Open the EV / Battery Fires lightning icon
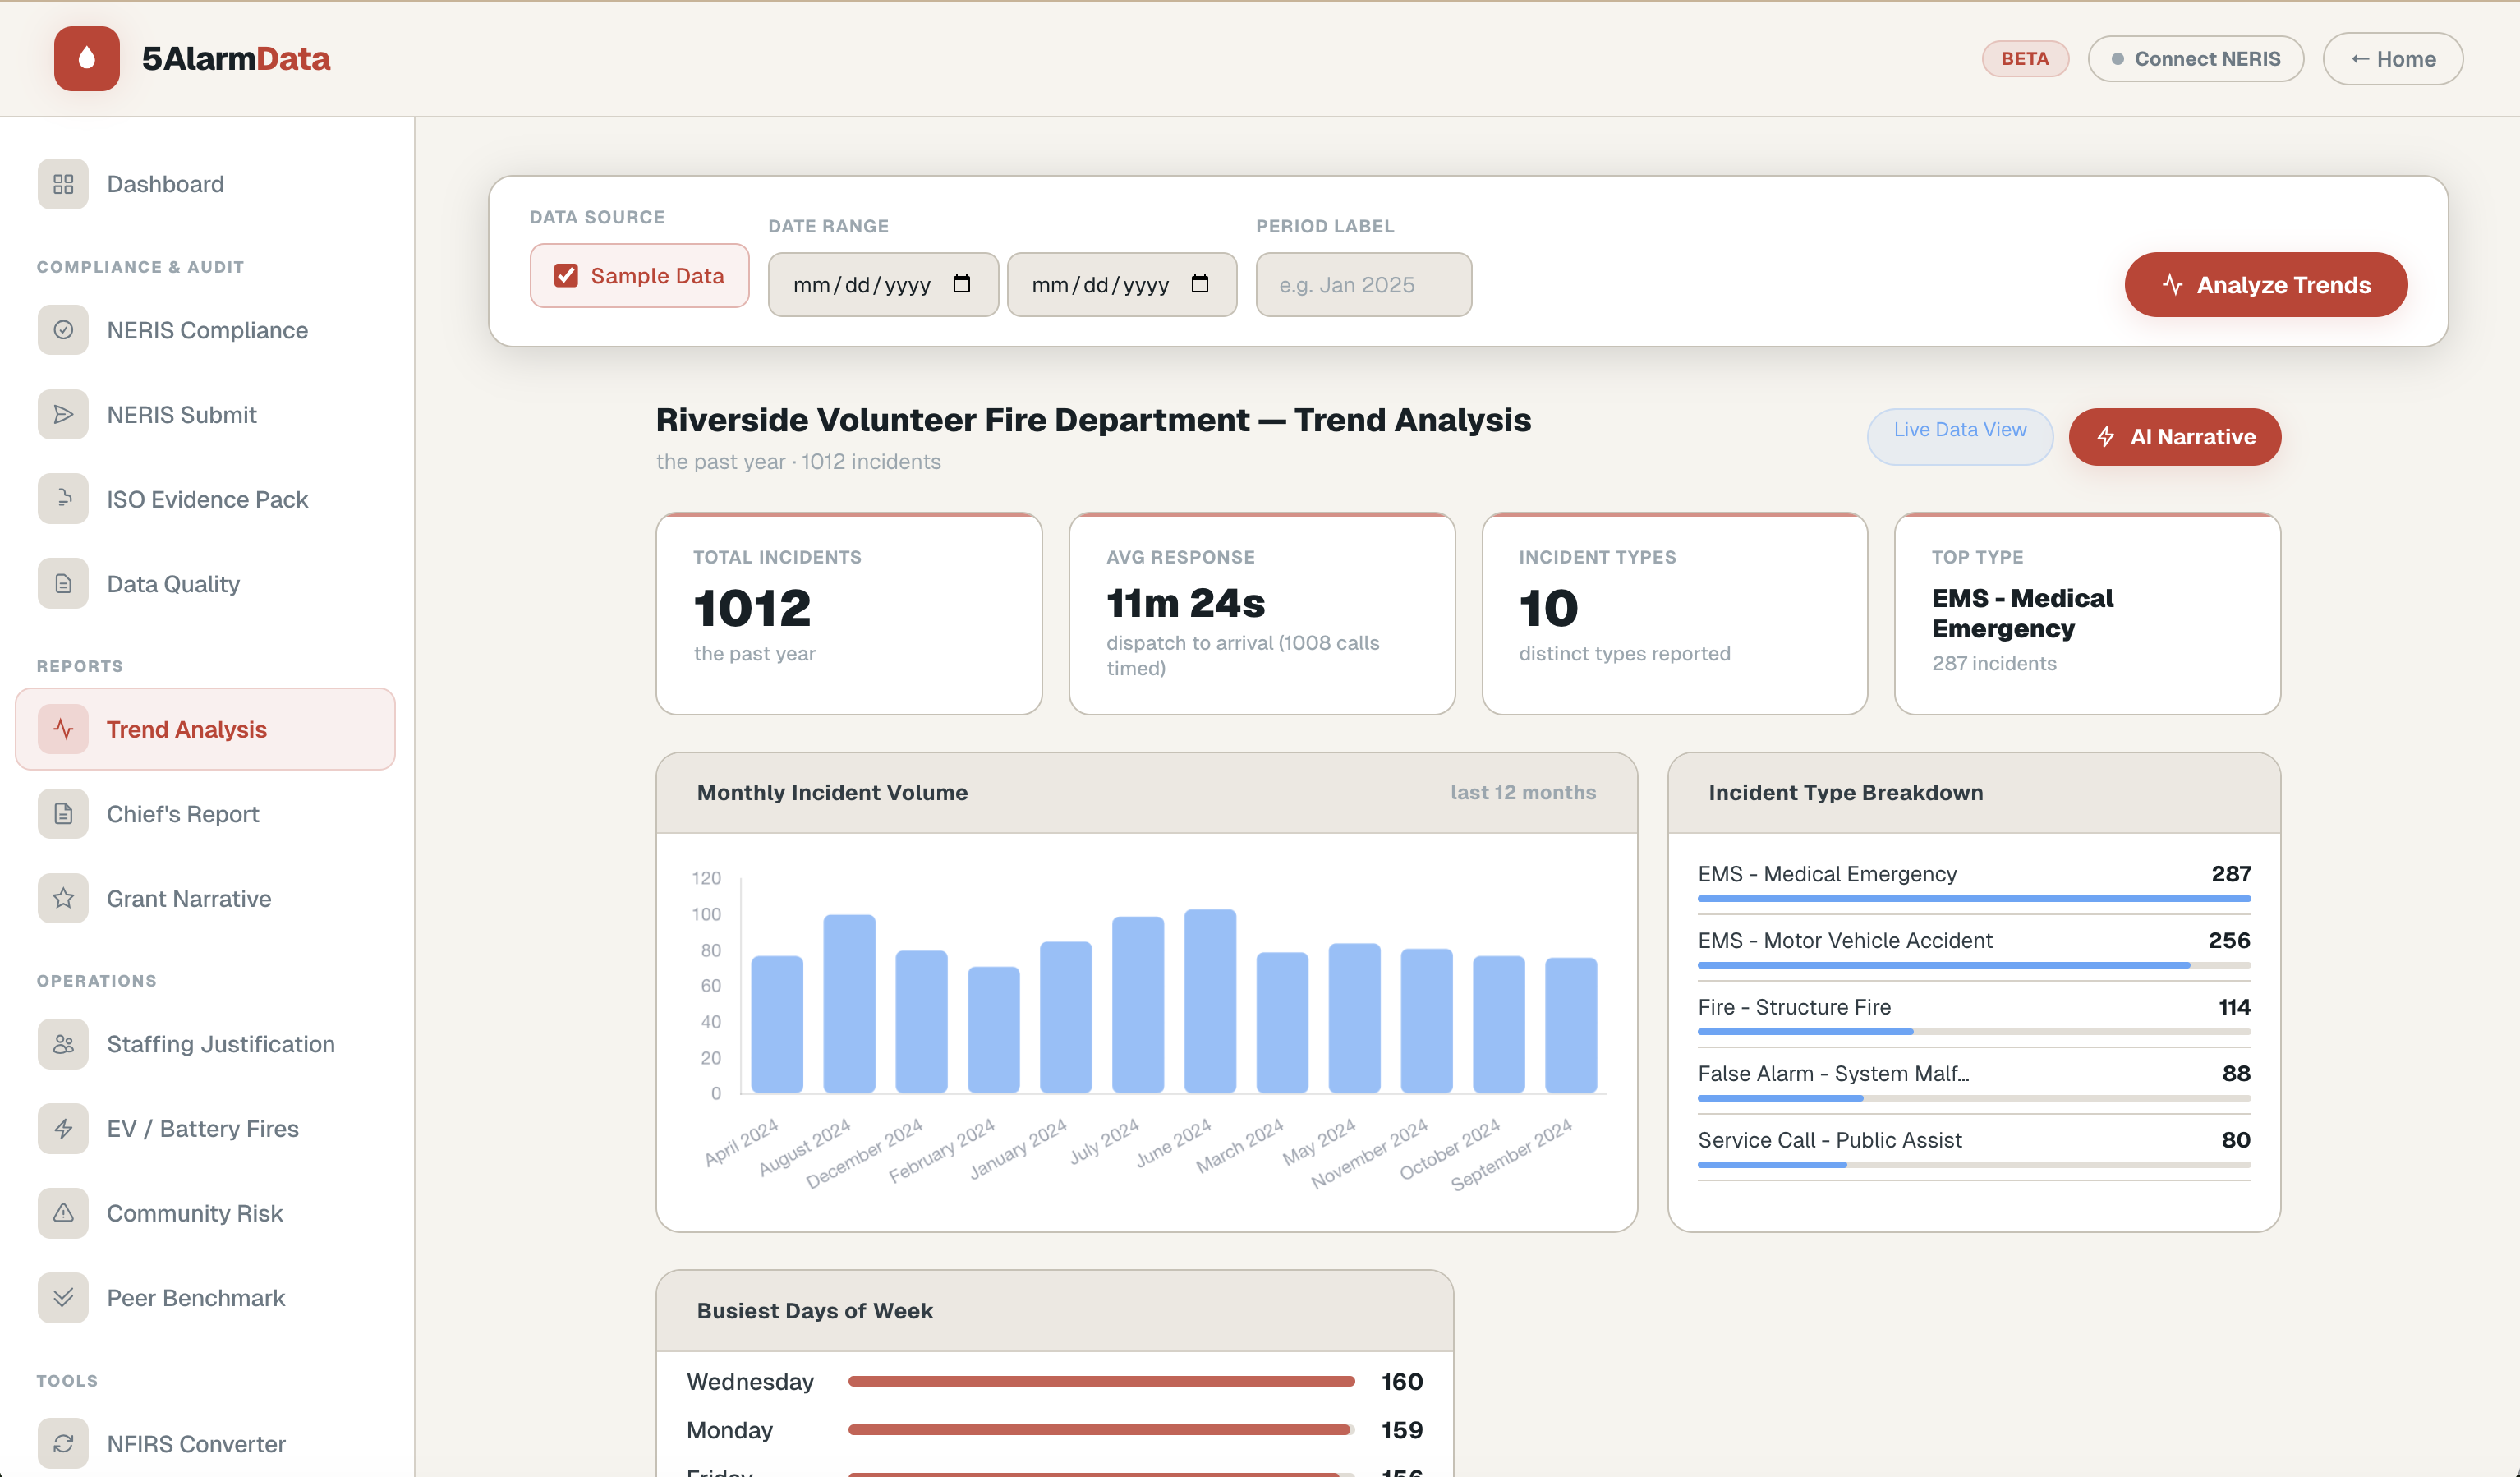This screenshot has width=2520, height=1477. pyautogui.click(x=63, y=1128)
